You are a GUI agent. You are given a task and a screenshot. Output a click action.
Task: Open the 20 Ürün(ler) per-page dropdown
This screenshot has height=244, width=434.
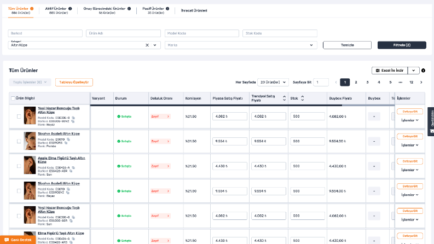pyautogui.click(x=273, y=82)
